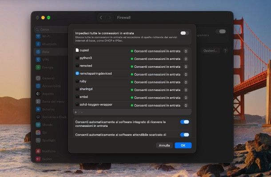Click the Annulla button
This screenshot has width=271, height=177.
pos(164,146)
